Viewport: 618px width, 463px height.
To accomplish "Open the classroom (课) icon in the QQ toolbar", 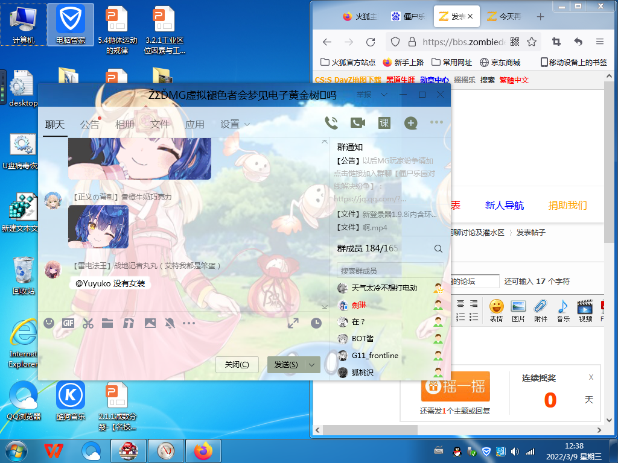I will 384,123.
